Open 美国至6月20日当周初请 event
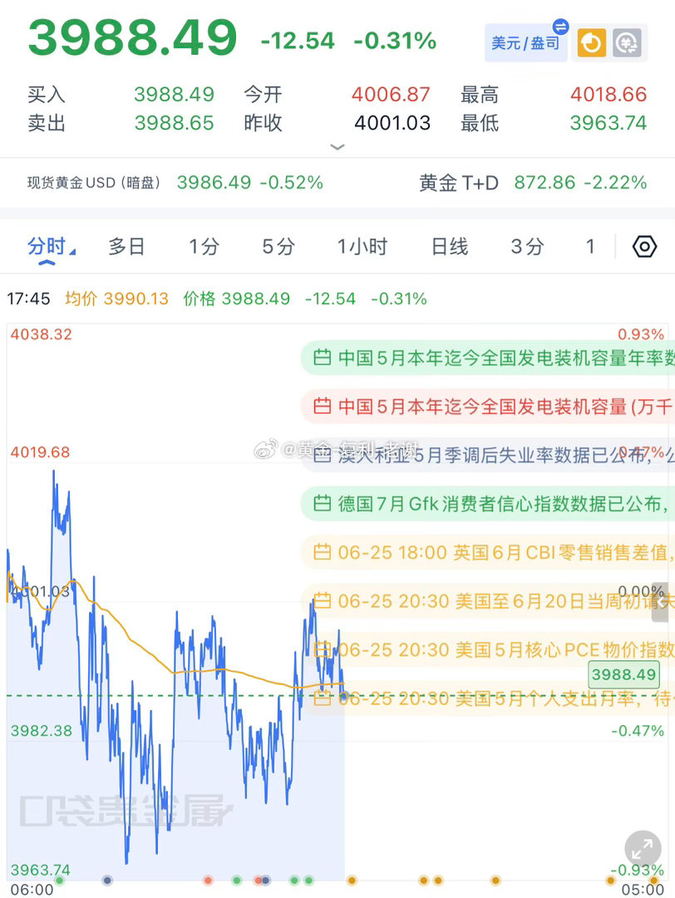 (x=488, y=601)
